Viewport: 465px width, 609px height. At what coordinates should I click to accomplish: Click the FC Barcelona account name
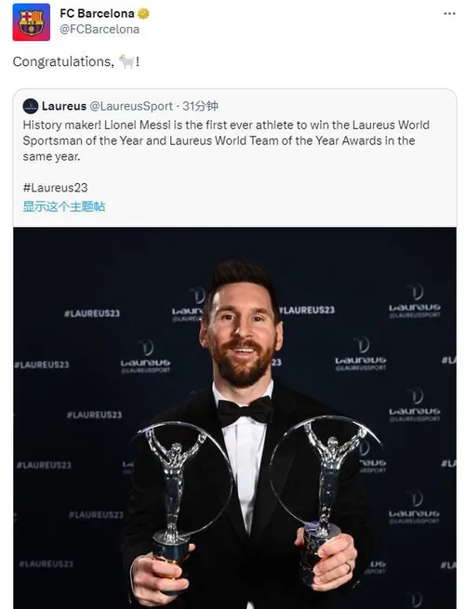pyautogui.click(x=97, y=13)
